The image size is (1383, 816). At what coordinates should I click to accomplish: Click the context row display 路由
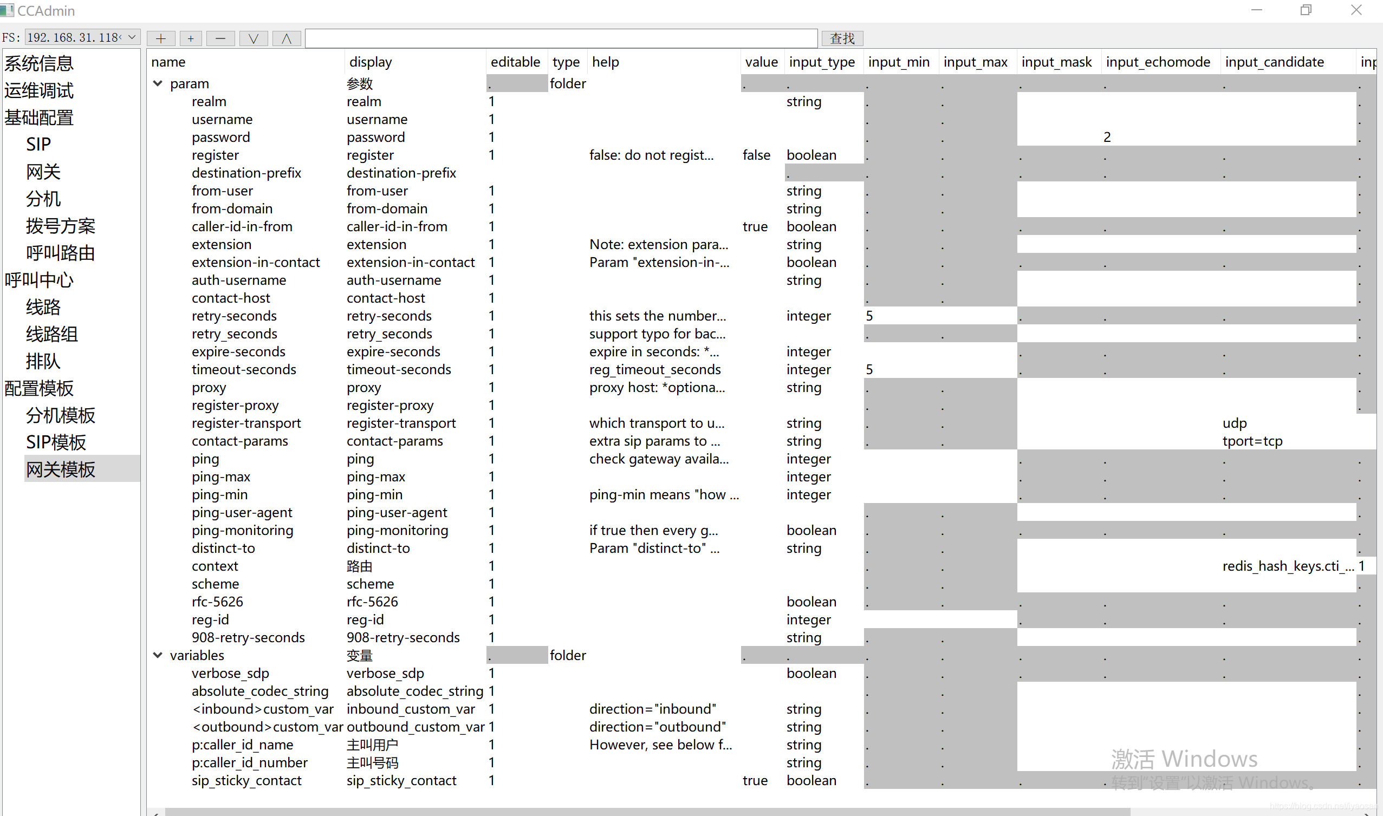[359, 566]
